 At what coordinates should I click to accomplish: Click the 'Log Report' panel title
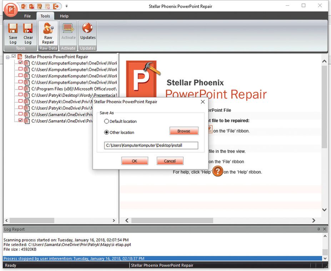14,229
